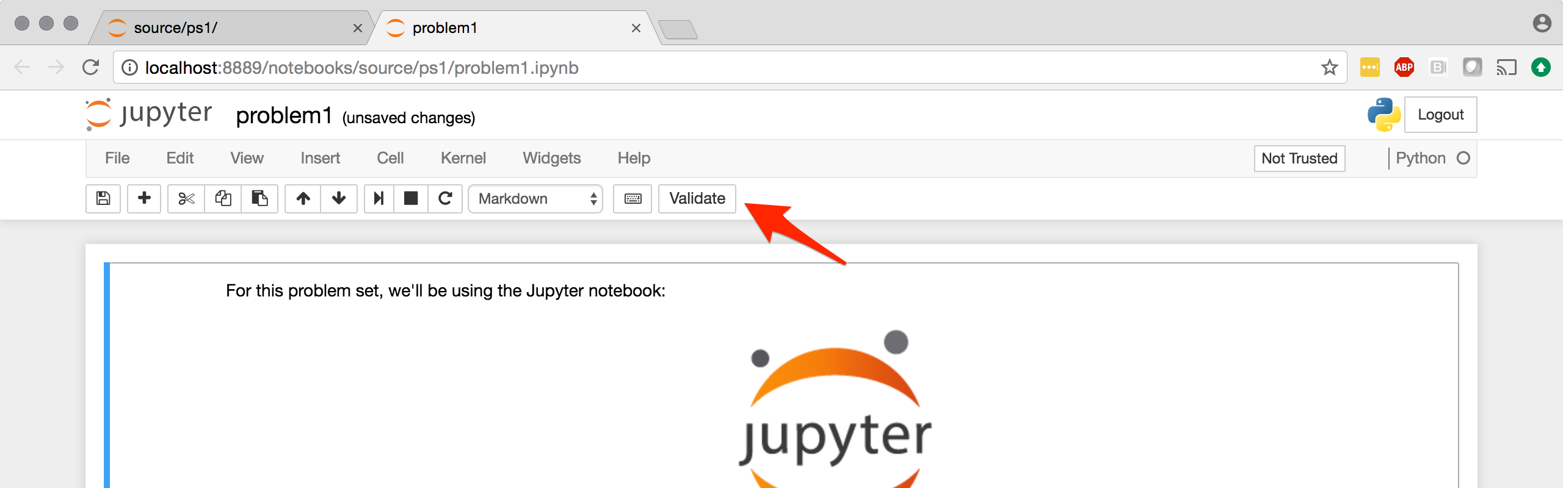Viewport: 1563px width, 488px height.
Task: Paste cells below icon
Action: (x=259, y=198)
